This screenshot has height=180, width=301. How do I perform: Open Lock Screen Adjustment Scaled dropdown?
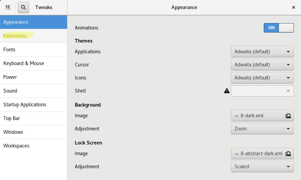tap(262, 167)
